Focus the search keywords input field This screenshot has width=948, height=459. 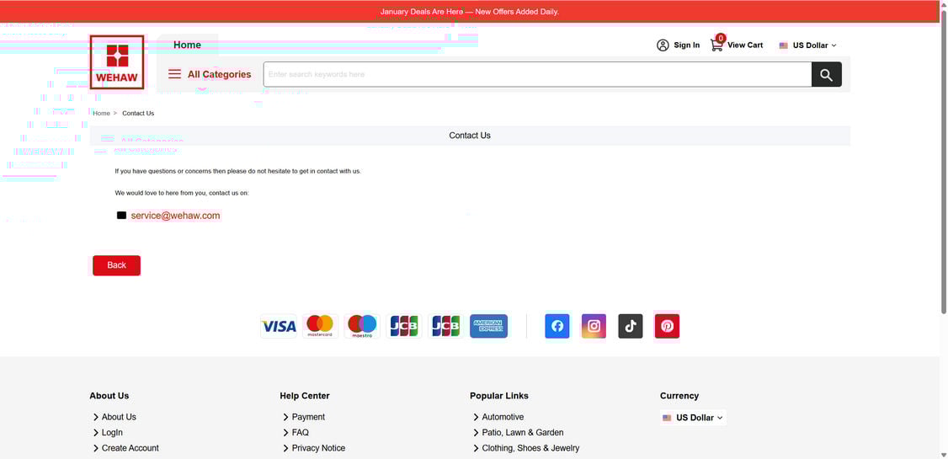point(537,74)
